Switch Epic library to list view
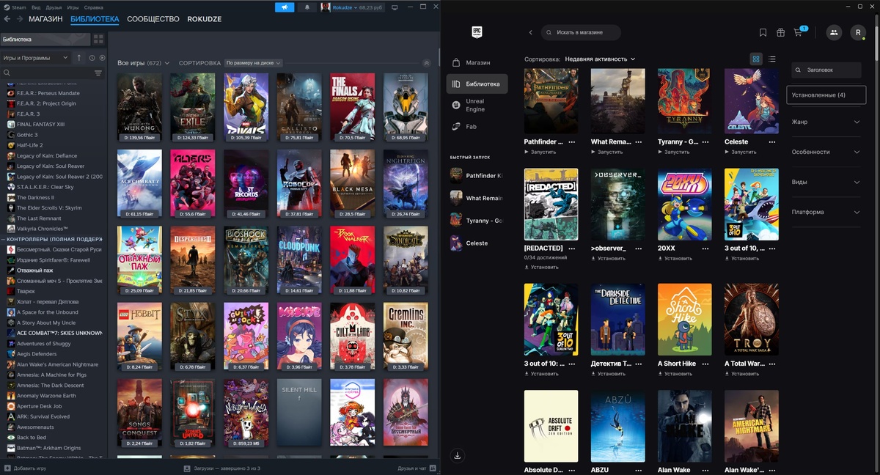This screenshot has height=475, width=880. tap(772, 59)
